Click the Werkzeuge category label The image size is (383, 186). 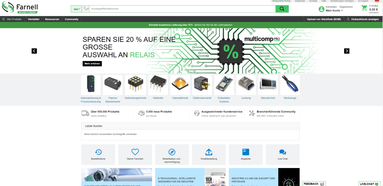(x=290, y=98)
